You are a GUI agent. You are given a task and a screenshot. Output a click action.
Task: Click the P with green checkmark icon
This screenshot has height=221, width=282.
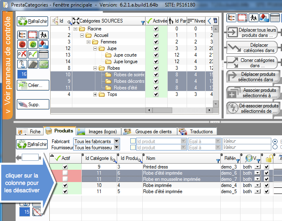[33, 54]
